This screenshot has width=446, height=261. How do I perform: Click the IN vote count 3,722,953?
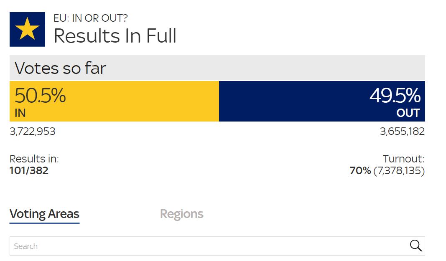click(33, 132)
